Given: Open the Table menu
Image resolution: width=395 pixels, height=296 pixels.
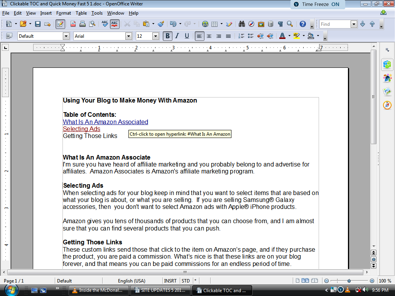Looking at the screenshot, I should click(81, 13).
